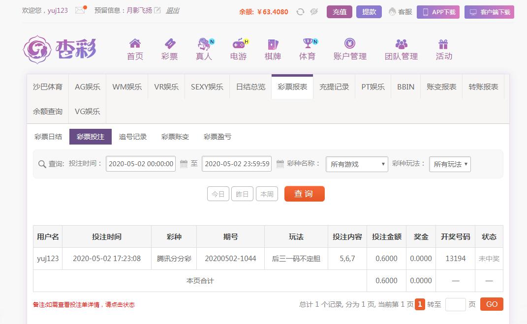Click the 提款 withdraw button
Viewport: 527px width, 324px height.
[x=369, y=12]
